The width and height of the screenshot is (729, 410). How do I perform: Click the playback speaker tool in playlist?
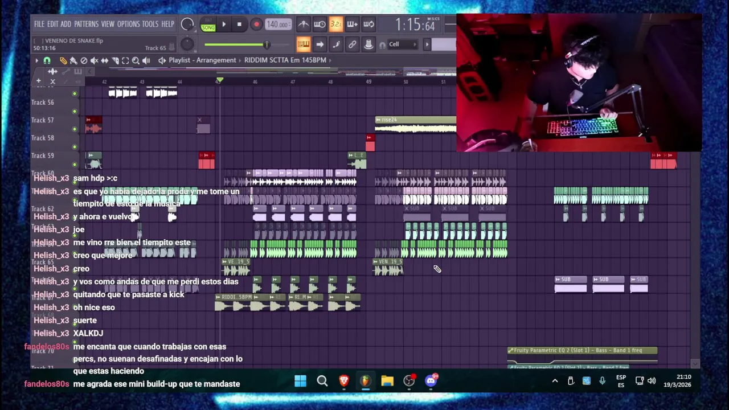click(x=146, y=60)
